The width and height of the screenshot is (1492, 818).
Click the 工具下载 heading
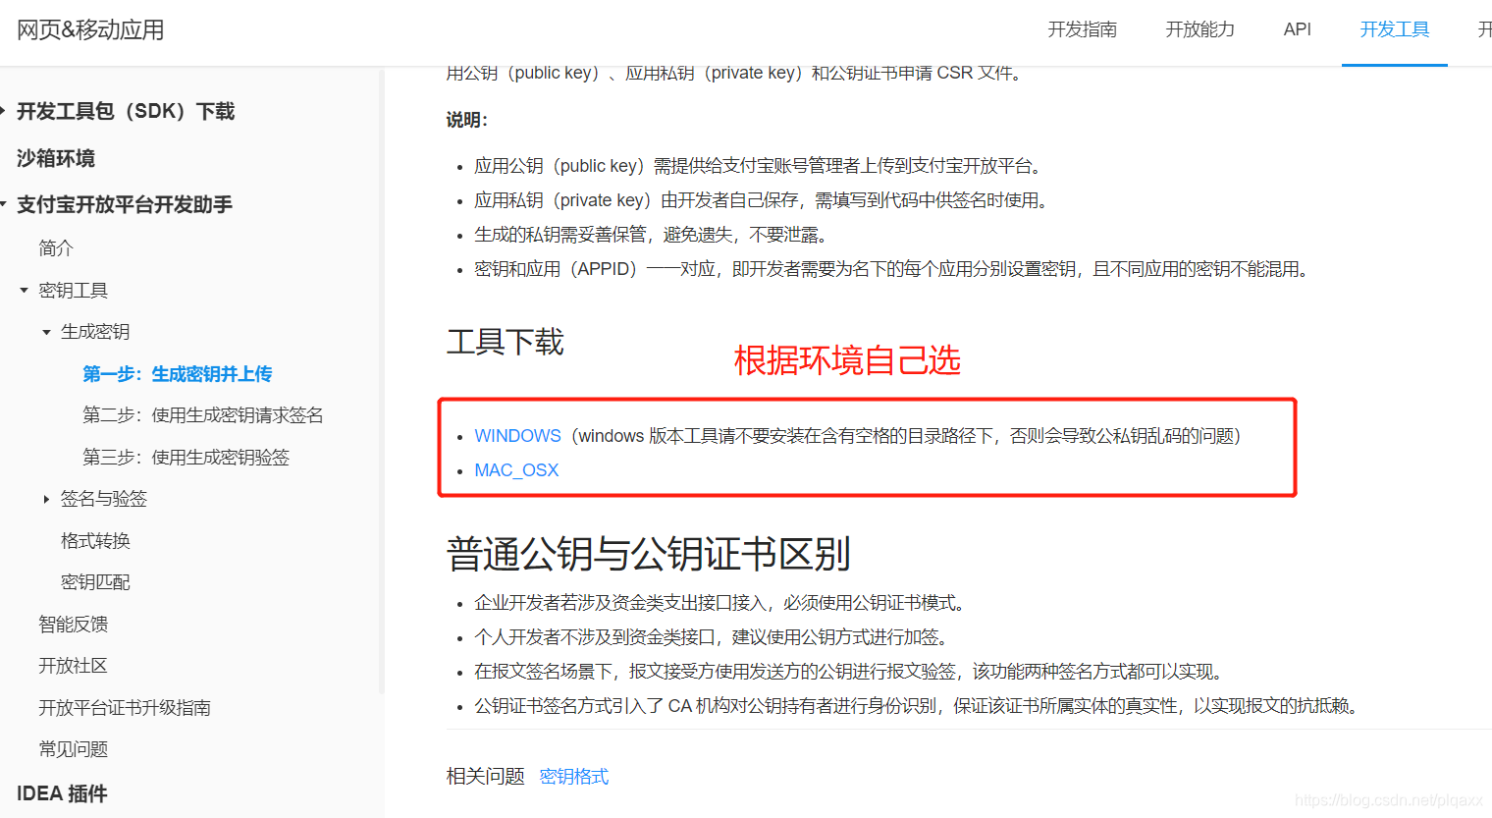point(506,342)
